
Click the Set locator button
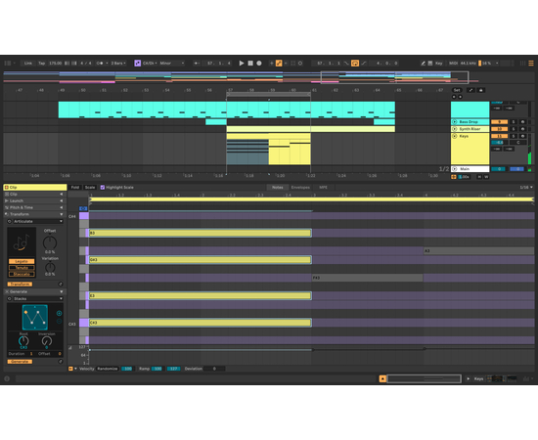[x=457, y=90]
